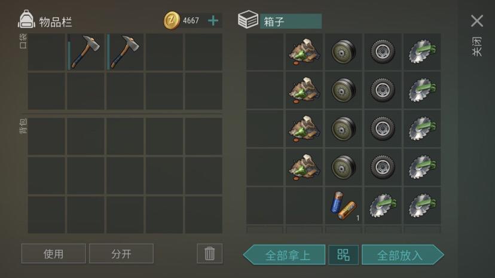Click the gold coin icon
Image resolution: width=495 pixels, height=278 pixels.
[x=172, y=21]
